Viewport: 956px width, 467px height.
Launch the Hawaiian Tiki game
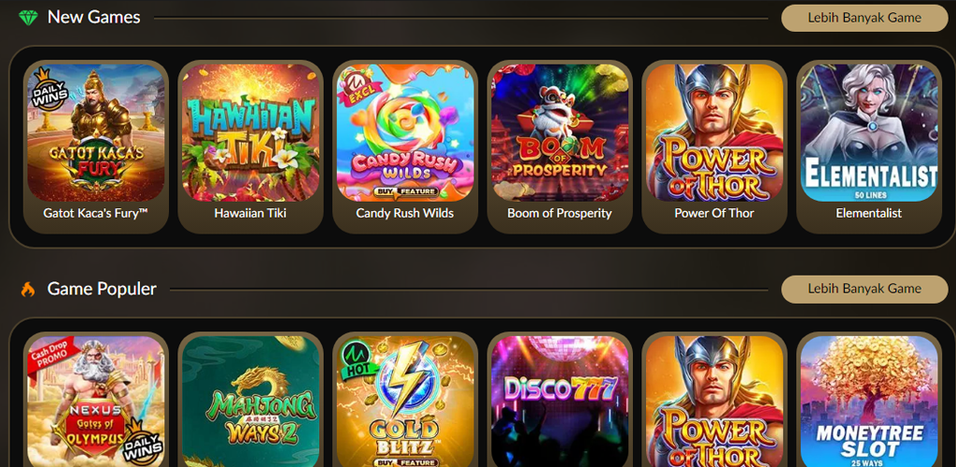[250, 133]
